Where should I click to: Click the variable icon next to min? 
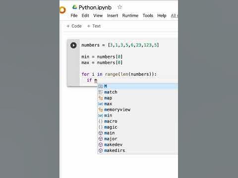[101, 116]
